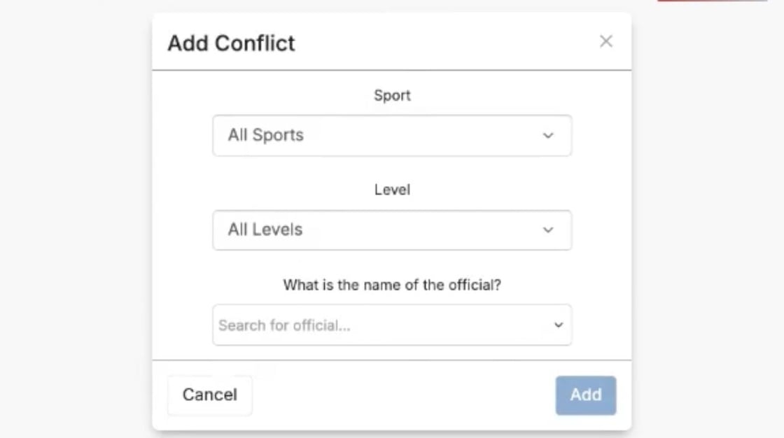Click the red button behind the dialog

click(713, 1)
